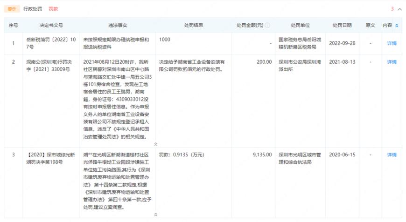406x222 pixels.
Task: Click the record count 3 at top right
Action: [x=392, y=9]
